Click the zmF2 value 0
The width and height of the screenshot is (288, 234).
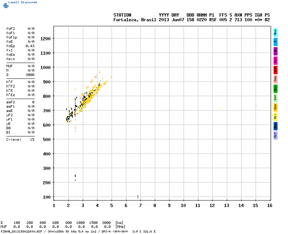33,102
